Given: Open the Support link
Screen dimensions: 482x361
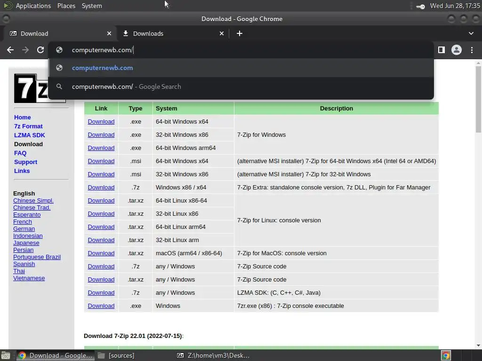Looking at the screenshot, I should point(25,162).
